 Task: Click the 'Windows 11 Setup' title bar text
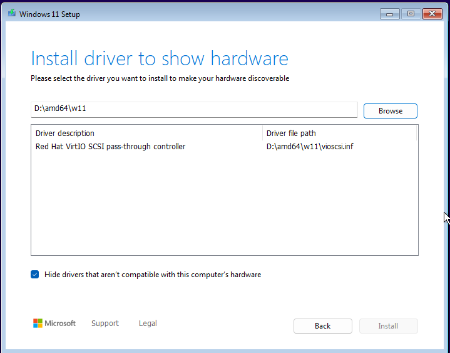(49, 14)
